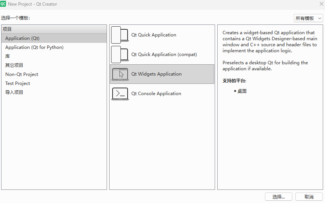Click the 选择一个模板 label
325x203 pixels.
tap(15, 18)
